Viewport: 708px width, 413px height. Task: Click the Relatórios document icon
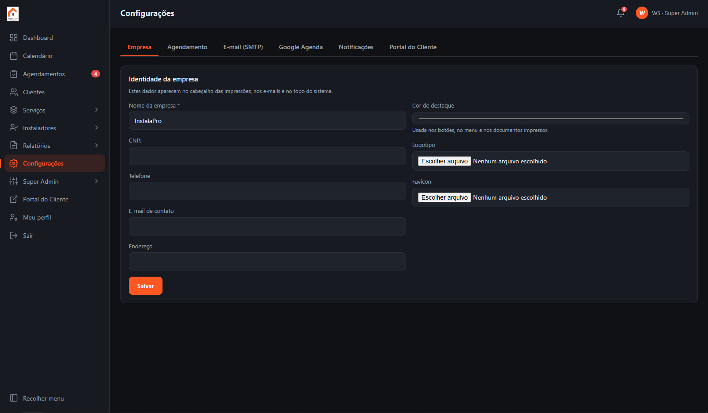pyautogui.click(x=14, y=145)
